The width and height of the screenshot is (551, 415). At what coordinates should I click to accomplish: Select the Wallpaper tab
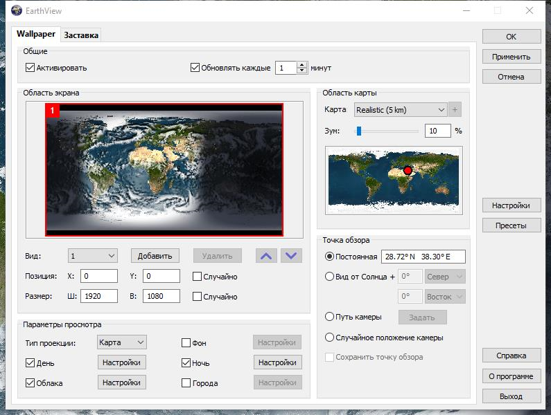[x=36, y=34]
